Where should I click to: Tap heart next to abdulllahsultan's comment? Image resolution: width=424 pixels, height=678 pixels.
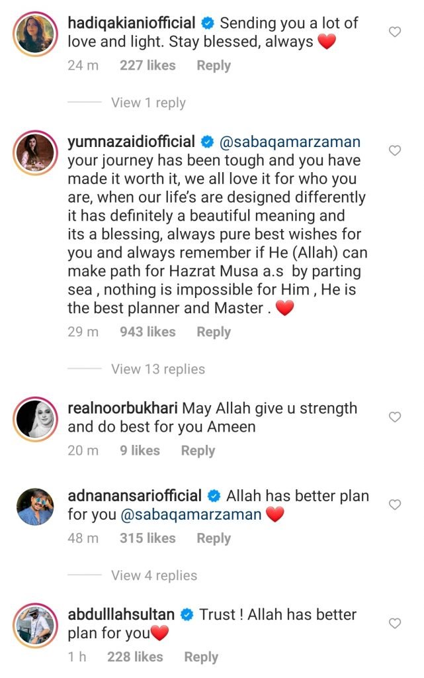click(x=395, y=624)
